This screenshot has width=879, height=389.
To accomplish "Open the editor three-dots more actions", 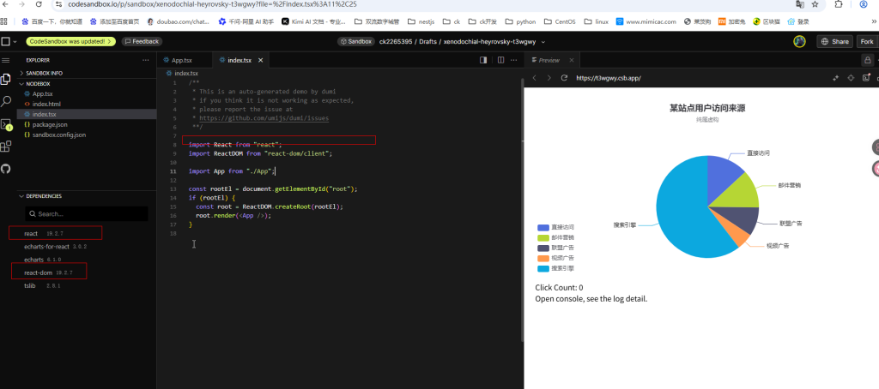I will (515, 60).
